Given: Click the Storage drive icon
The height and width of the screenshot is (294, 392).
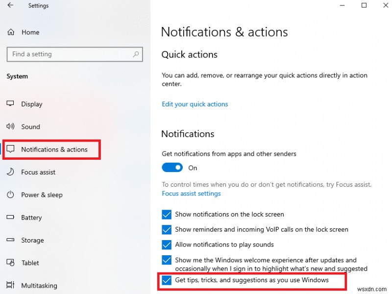Looking at the screenshot, I should pyautogui.click(x=10, y=240).
